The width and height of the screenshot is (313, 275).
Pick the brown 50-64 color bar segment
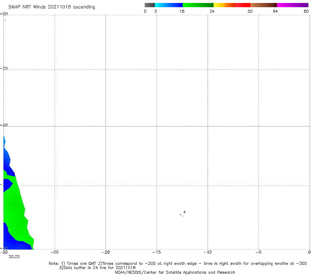pyautogui.click(x=264, y=5)
